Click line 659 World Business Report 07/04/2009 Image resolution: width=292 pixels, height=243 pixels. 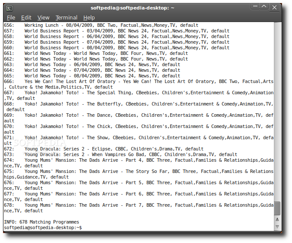pos(117,42)
